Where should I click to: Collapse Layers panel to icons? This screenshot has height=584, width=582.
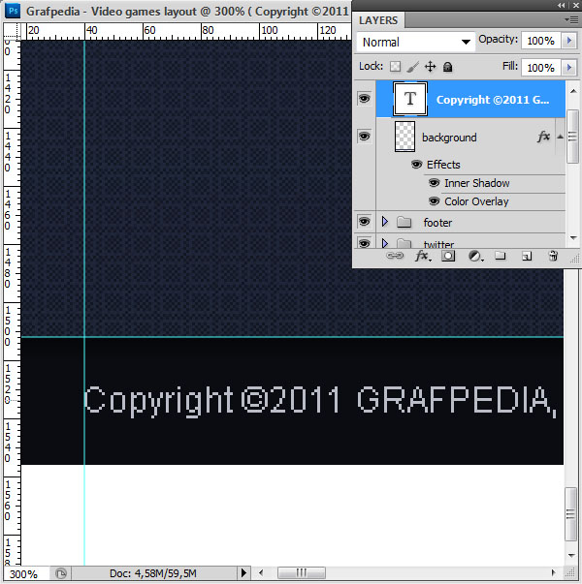click(561, 5)
